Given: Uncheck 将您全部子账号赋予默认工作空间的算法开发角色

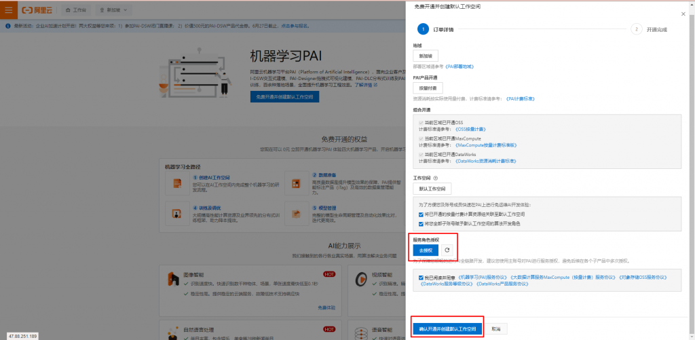Looking at the screenshot, I should (x=421, y=223).
